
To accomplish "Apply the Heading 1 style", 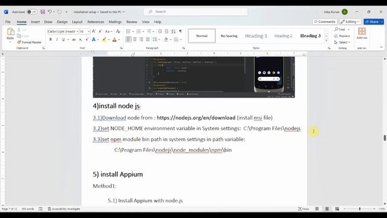I will pyautogui.click(x=256, y=36).
